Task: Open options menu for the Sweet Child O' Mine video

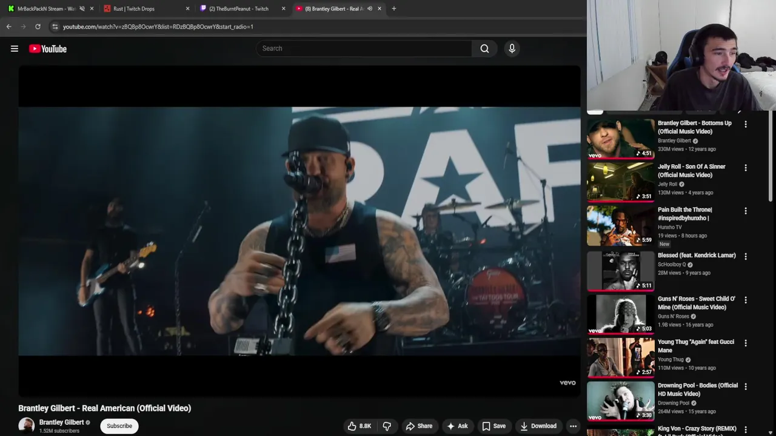Action: [x=746, y=300]
